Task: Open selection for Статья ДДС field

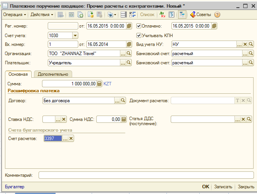Action: [x=237, y=119]
